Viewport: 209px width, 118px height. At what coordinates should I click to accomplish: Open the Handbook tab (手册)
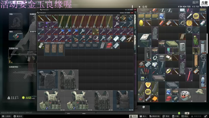175,116
